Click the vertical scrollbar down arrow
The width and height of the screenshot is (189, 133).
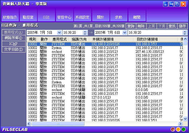coord(185,119)
